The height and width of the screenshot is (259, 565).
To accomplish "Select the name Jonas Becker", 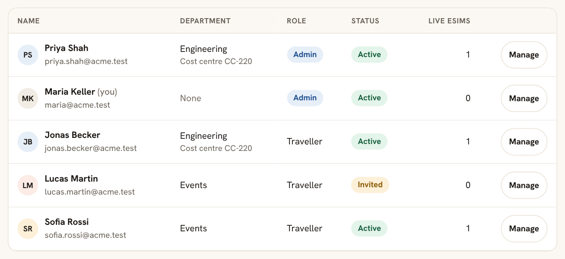I will click(x=73, y=135).
